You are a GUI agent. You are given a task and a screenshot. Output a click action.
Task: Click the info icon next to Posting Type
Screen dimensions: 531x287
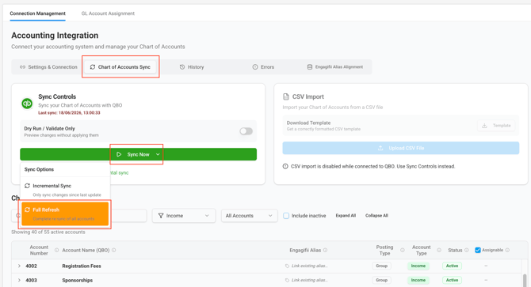(x=403, y=250)
